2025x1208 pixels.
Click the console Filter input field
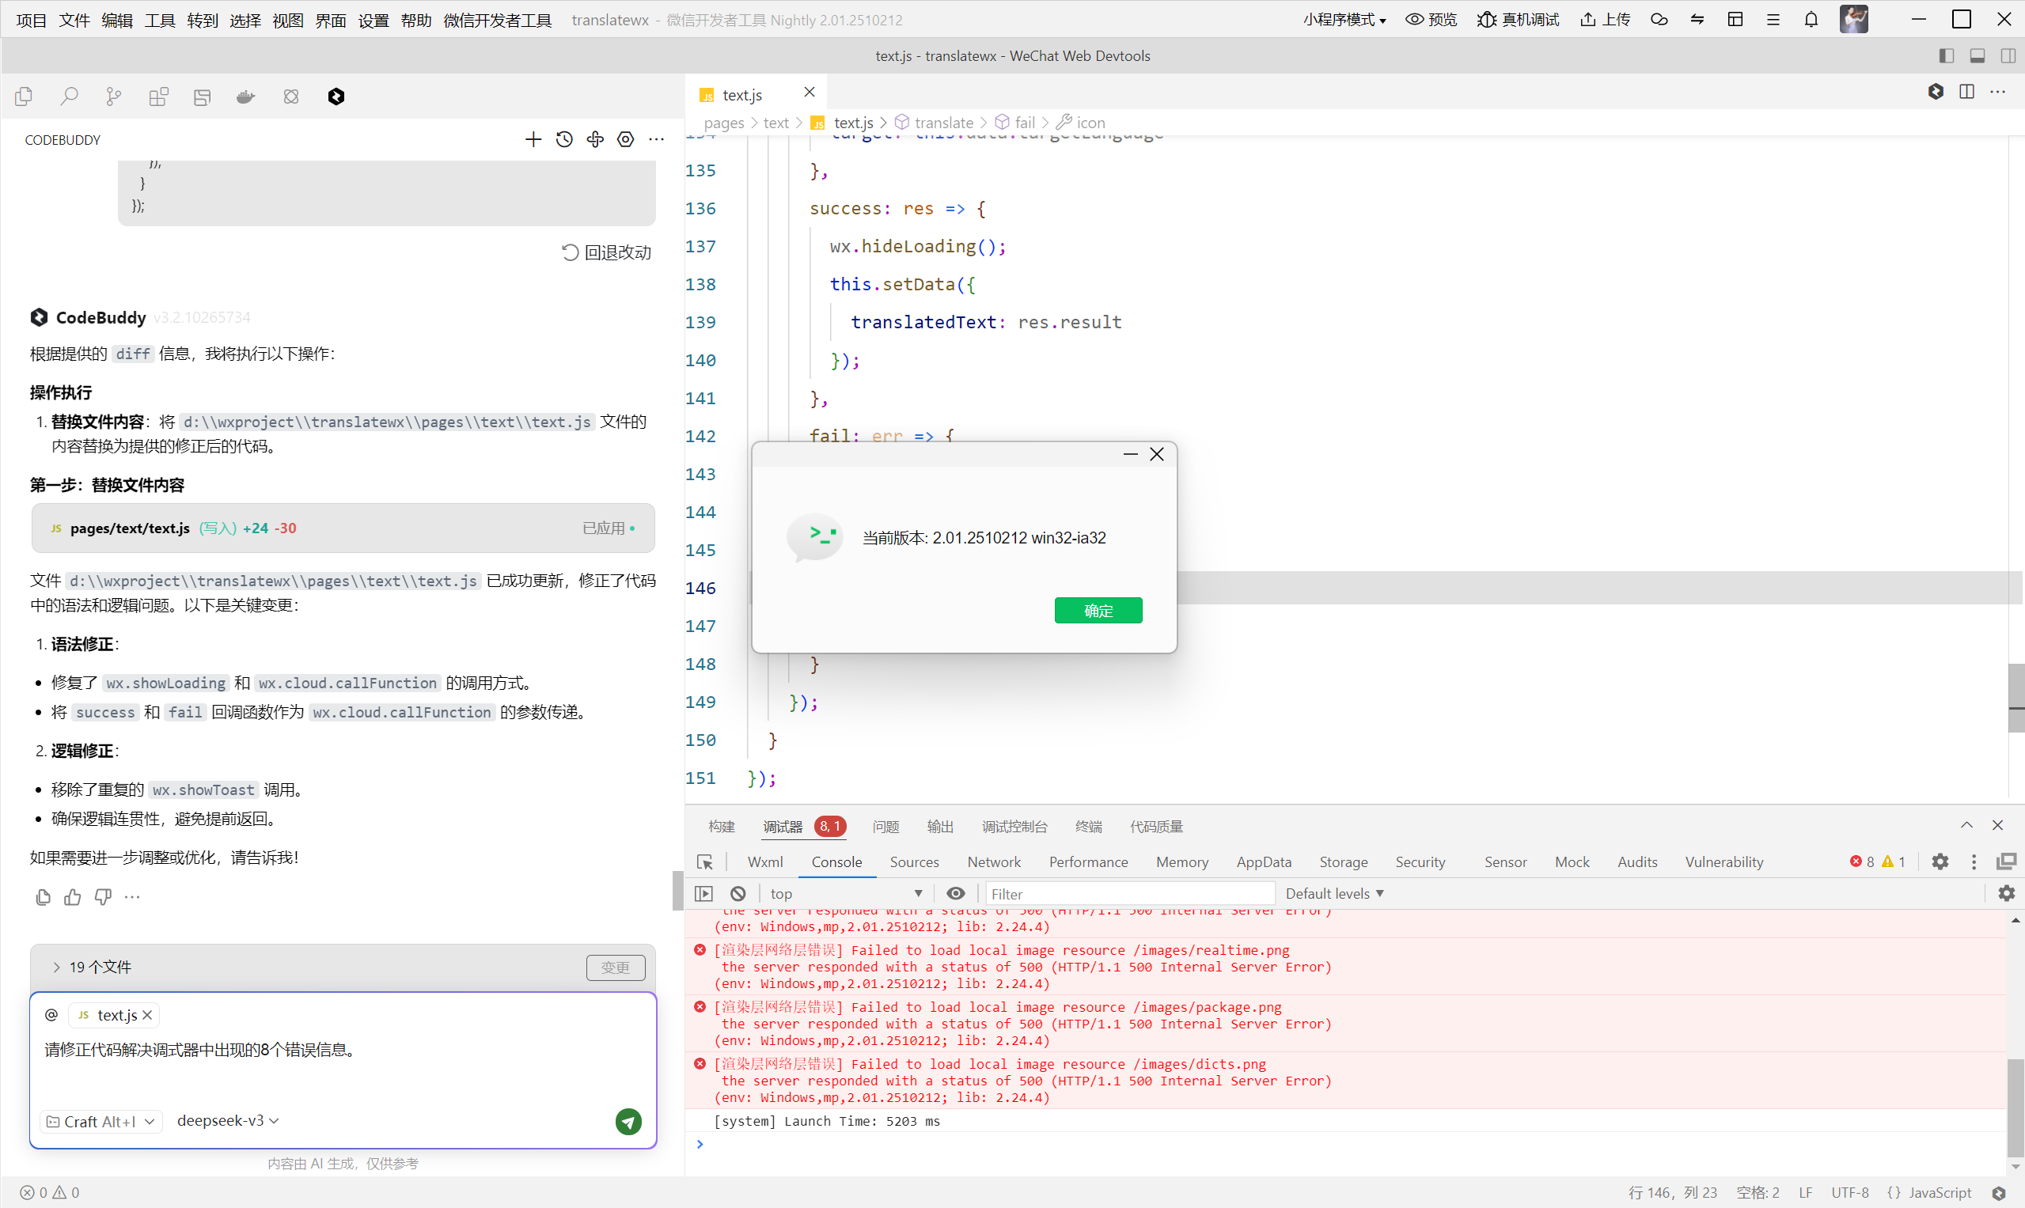[x=1128, y=893]
